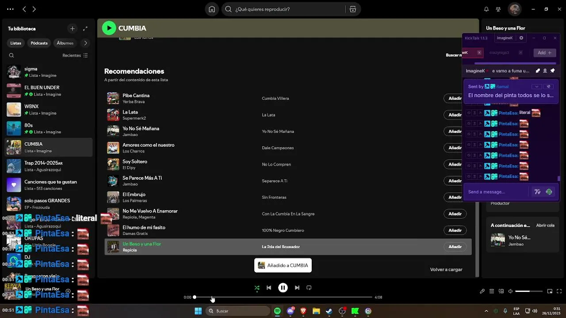Viewport: 566px width, 318px height.
Task: Set volume on the volume slider
Action: [x=529, y=291]
